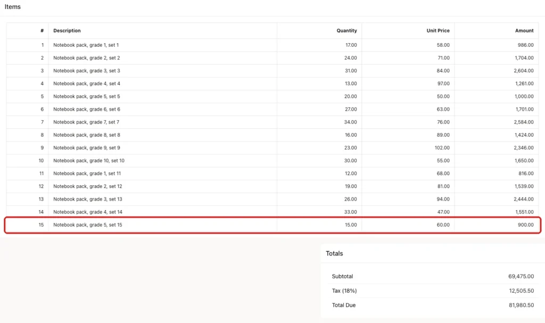545x323 pixels.
Task: Click the Unit Price column header
Action: pyautogui.click(x=438, y=30)
